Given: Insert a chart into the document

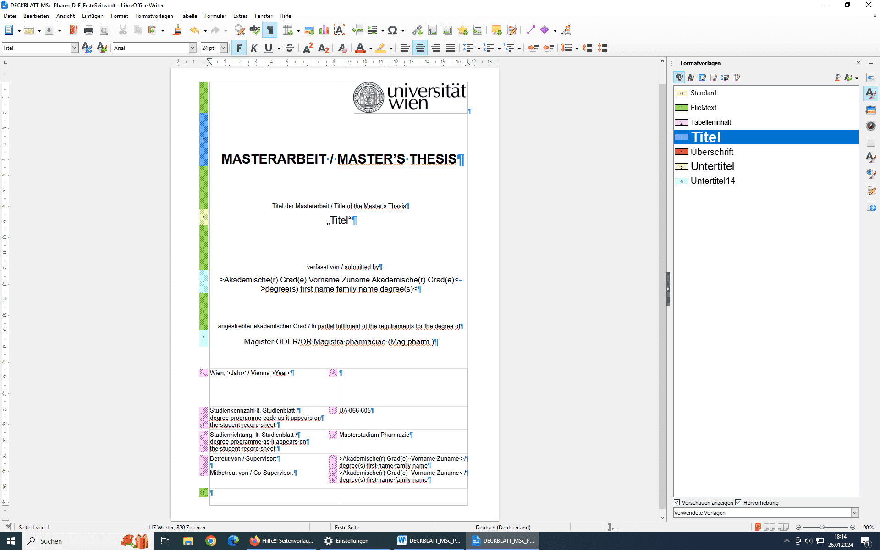Looking at the screenshot, I should click(324, 30).
